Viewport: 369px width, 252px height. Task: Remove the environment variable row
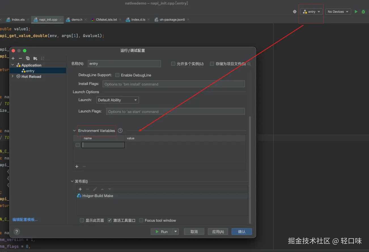coord(84,166)
